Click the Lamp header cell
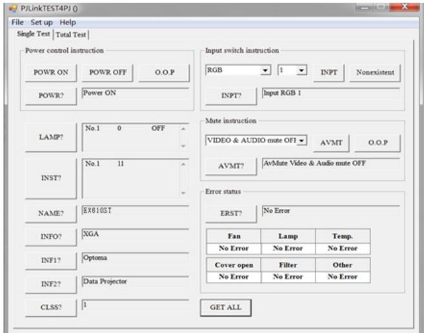Viewport: 424px width, 333px height. pos(288,236)
